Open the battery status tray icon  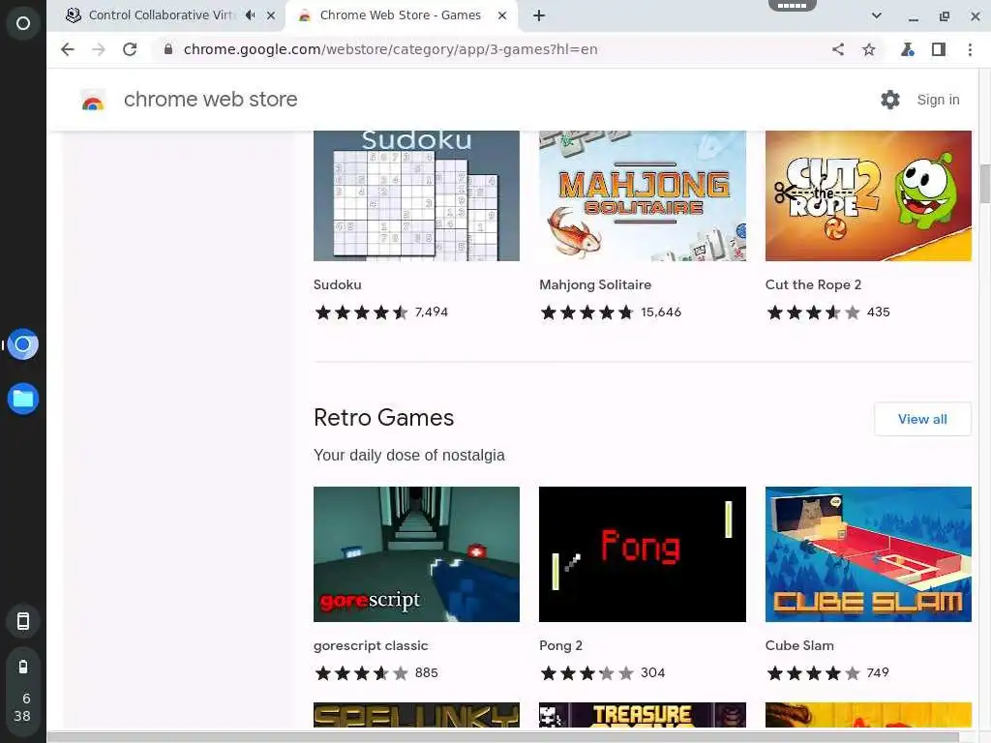[x=23, y=667]
